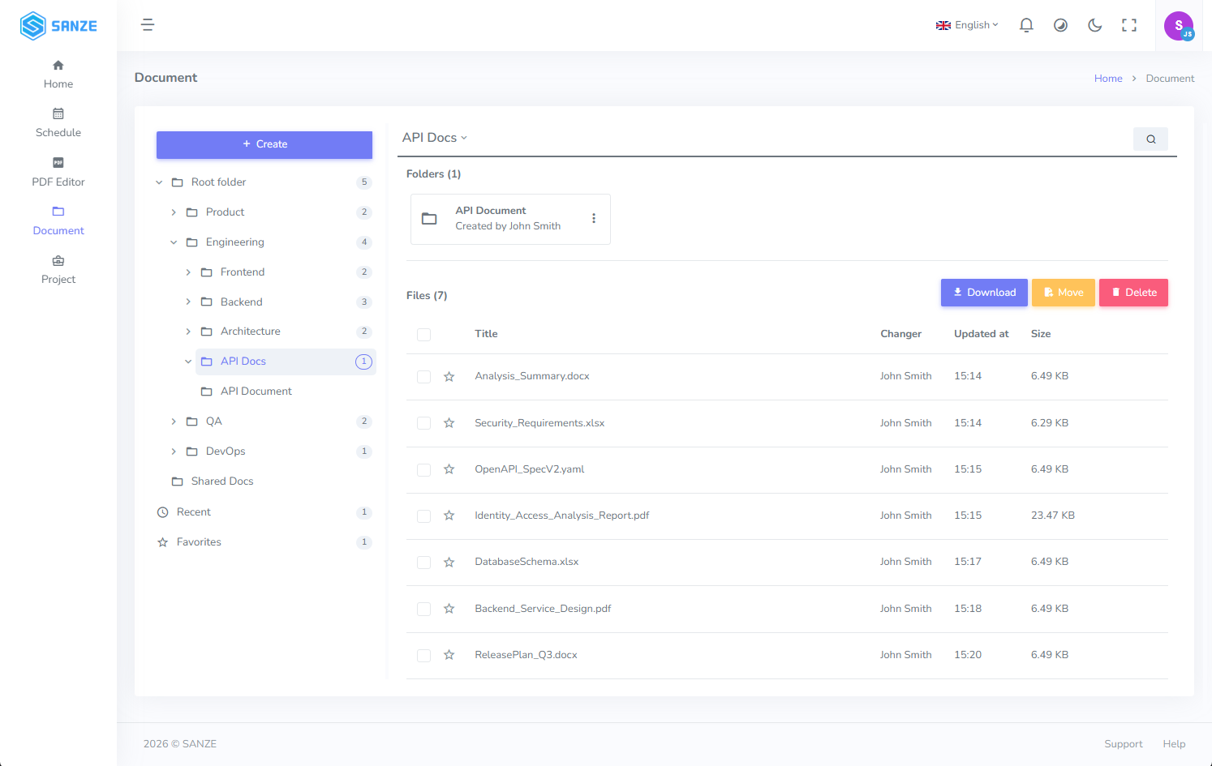
Task: Open the API Document folder options menu
Action: (x=594, y=219)
